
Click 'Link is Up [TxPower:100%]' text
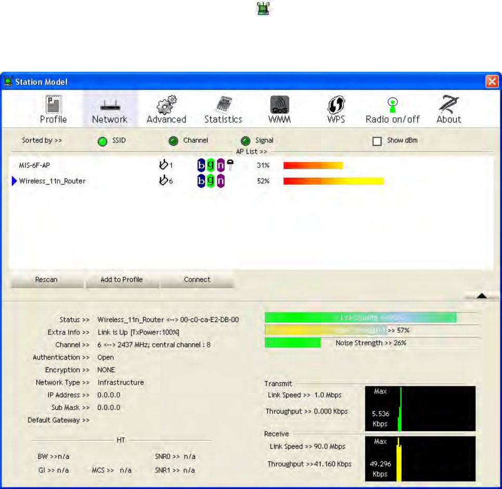tap(138, 332)
